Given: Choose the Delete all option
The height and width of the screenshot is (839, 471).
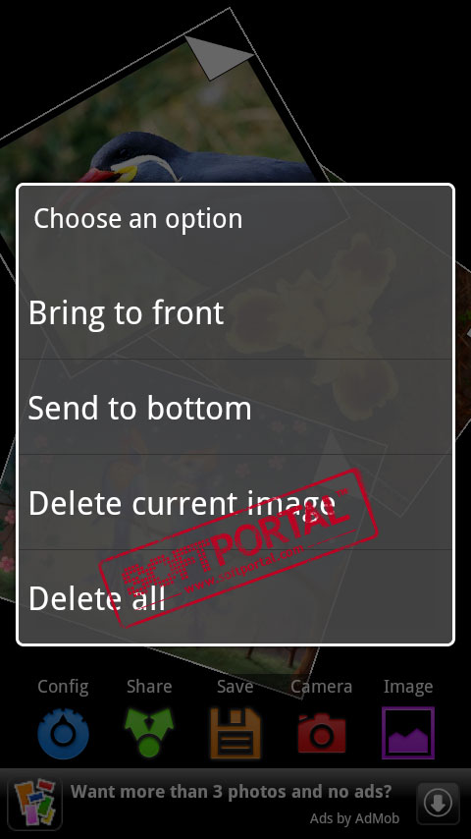Looking at the screenshot, I should click(x=235, y=596).
